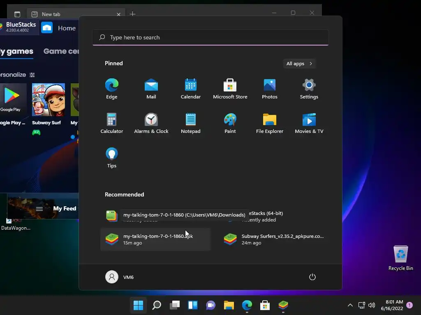This screenshot has height=315, width=421.
Task: Launch the Calendar app
Action: [191, 89]
